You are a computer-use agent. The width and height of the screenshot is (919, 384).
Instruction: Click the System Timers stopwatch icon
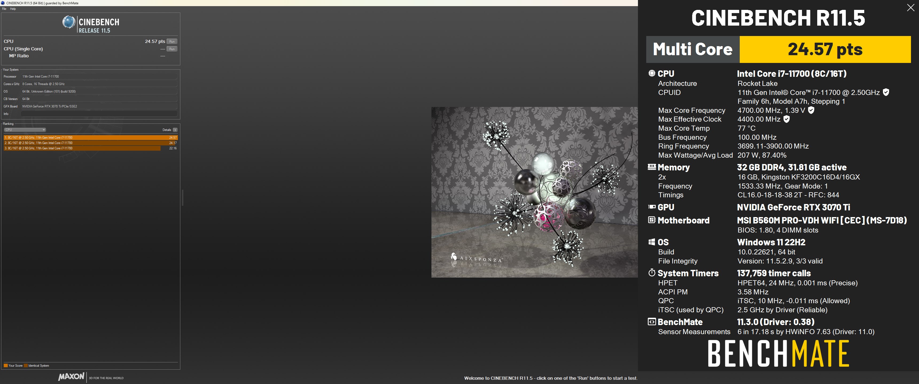click(652, 273)
